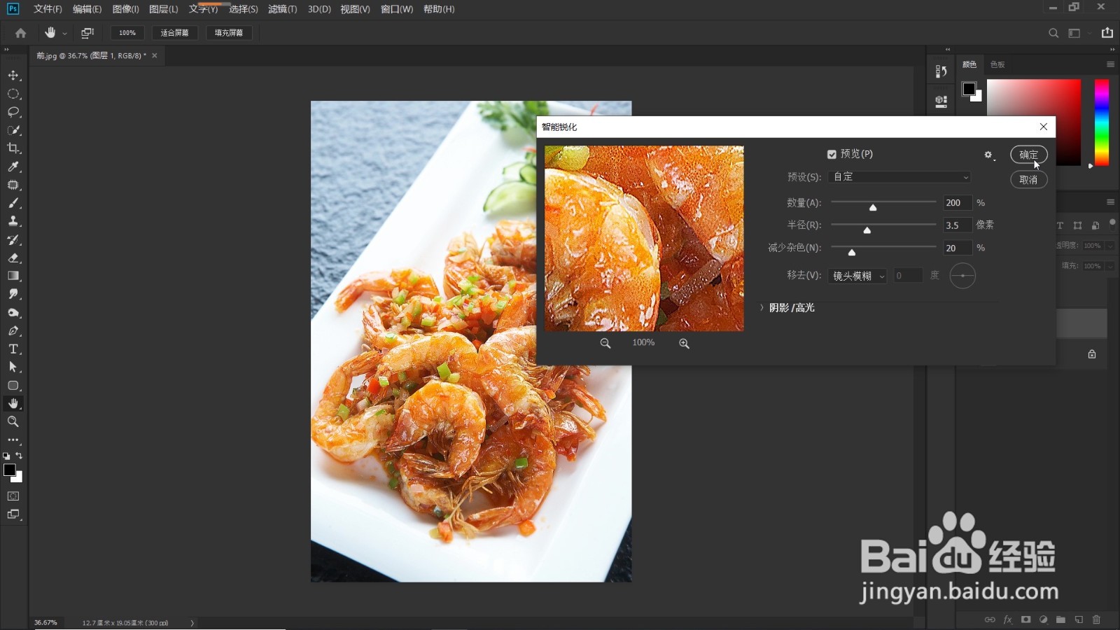The width and height of the screenshot is (1120, 630).
Task: Toggle Quick Mask mode icon
Action: tap(13, 496)
